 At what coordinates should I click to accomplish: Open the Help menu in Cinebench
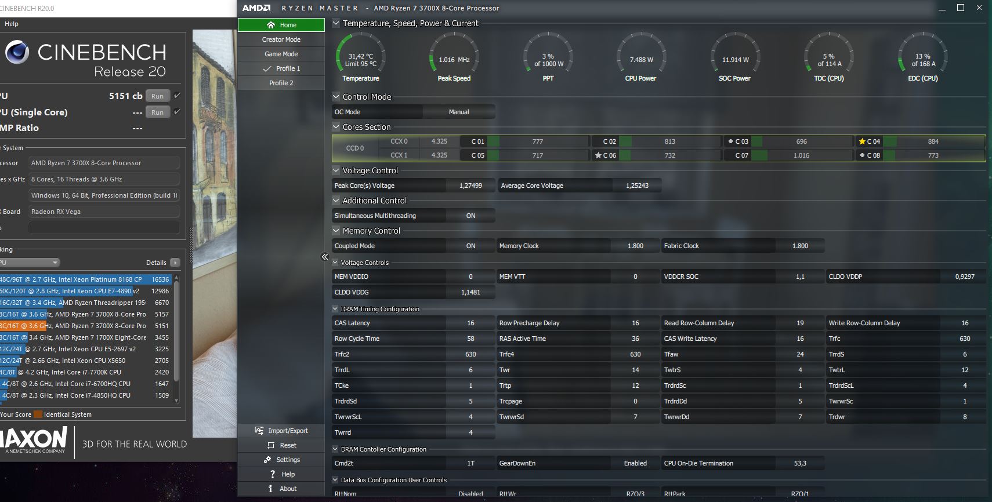(x=12, y=24)
